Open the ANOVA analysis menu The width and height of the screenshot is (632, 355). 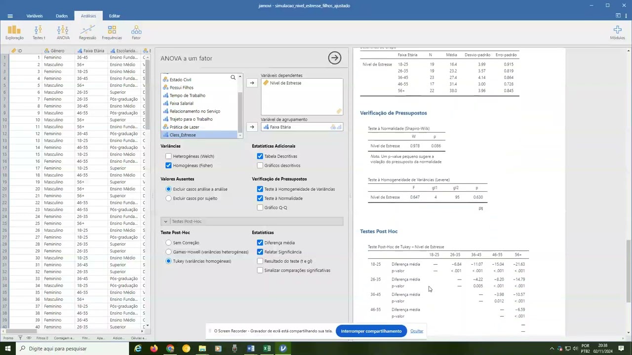pyautogui.click(x=63, y=33)
